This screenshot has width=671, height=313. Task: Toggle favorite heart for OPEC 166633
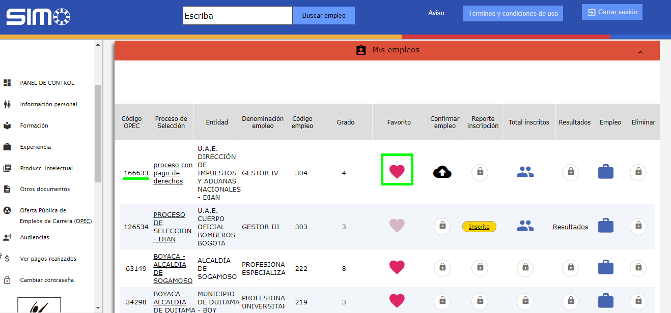tap(397, 172)
